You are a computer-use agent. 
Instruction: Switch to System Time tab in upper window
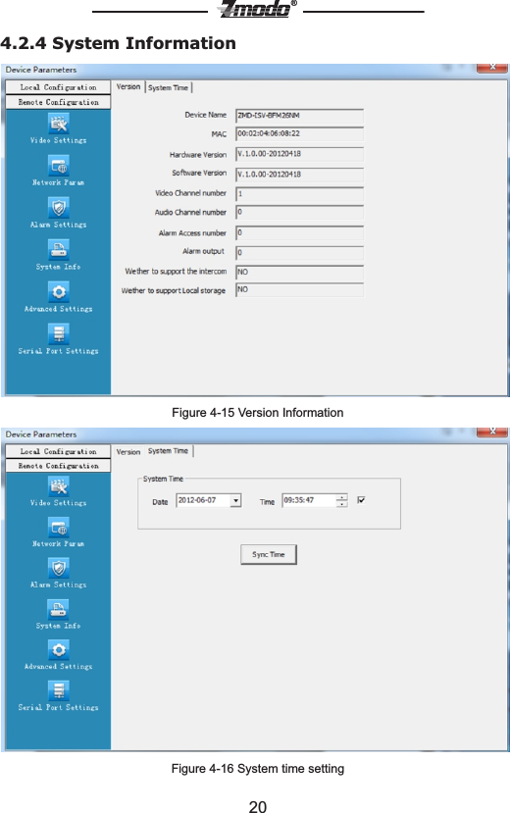(x=169, y=87)
